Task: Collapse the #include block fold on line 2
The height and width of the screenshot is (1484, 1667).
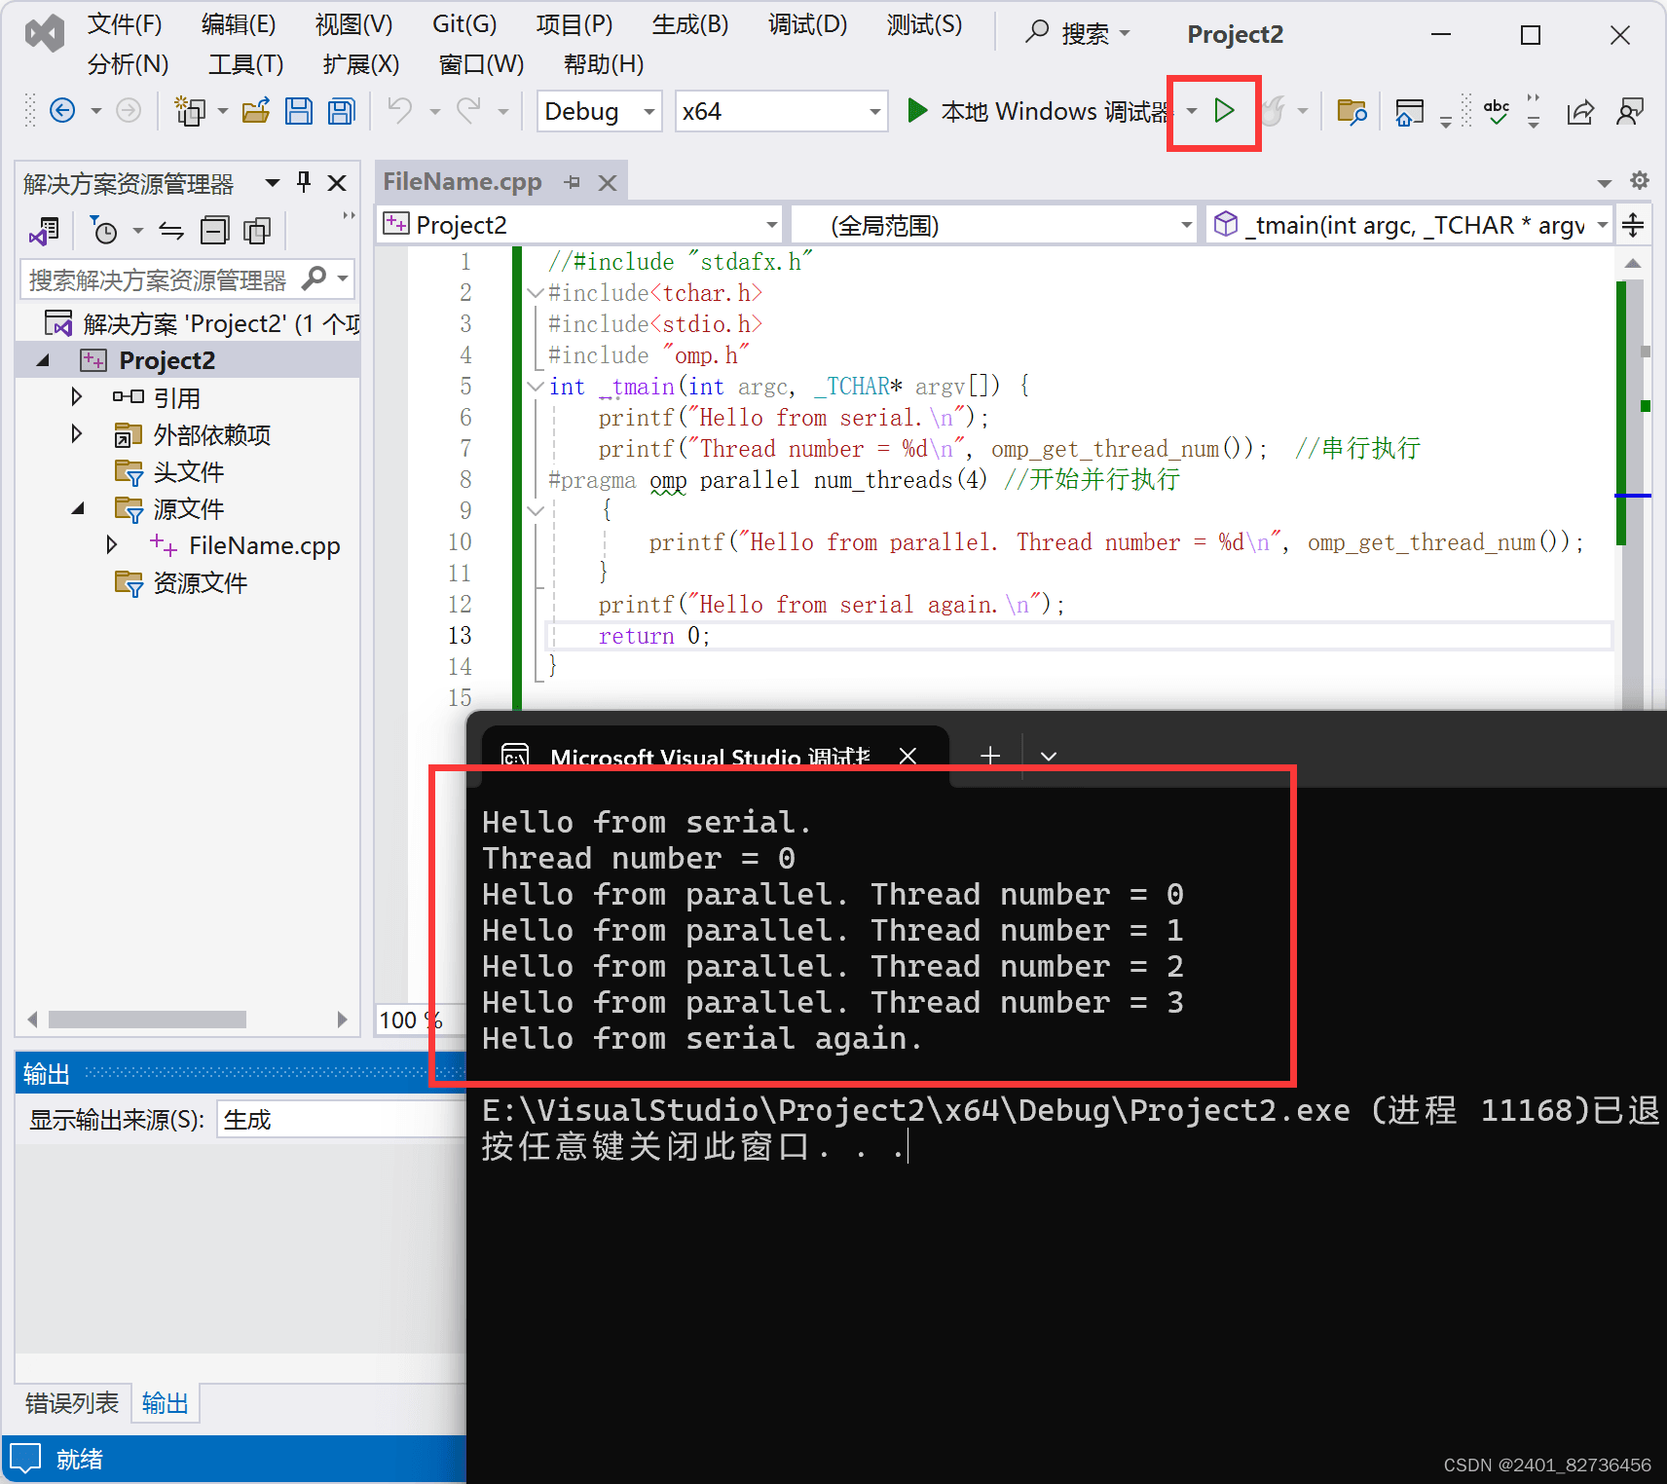Action: 536,292
